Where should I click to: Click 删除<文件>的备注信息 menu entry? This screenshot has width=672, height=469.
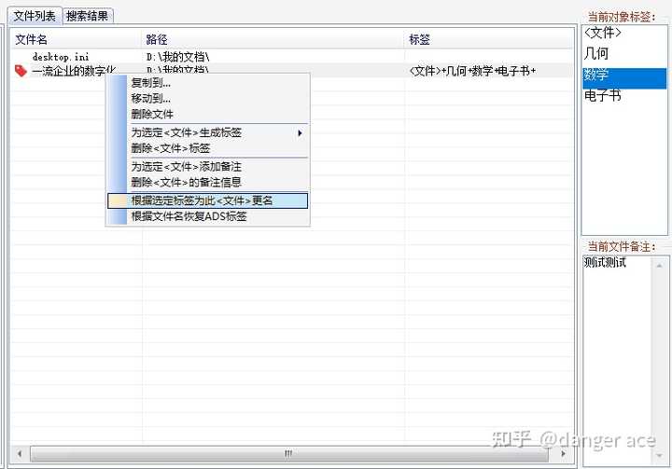tap(186, 183)
